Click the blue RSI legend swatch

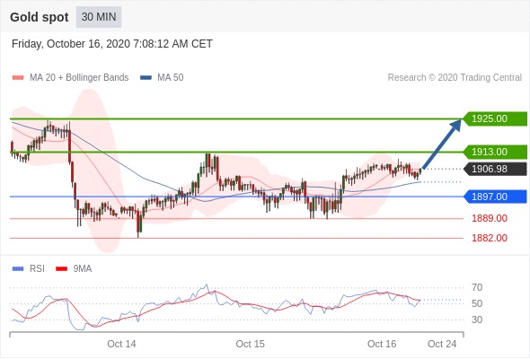click(x=18, y=269)
